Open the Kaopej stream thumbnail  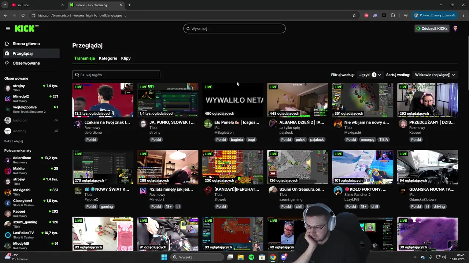coord(428,100)
